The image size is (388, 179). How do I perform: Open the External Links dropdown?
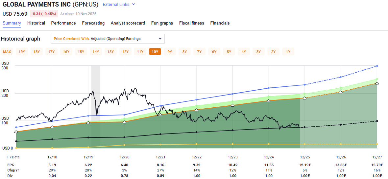point(118,5)
